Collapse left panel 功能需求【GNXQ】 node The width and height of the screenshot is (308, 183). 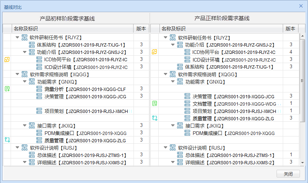point(25,81)
